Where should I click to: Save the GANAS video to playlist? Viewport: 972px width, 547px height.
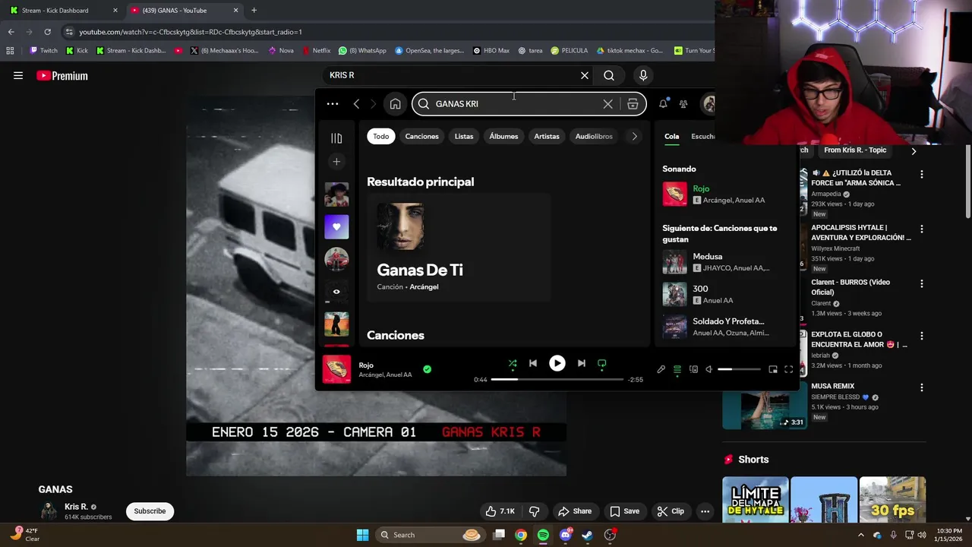(x=624, y=511)
